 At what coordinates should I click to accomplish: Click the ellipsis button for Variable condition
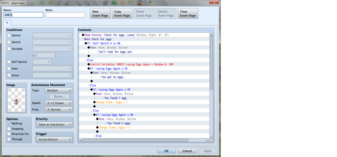69,49
